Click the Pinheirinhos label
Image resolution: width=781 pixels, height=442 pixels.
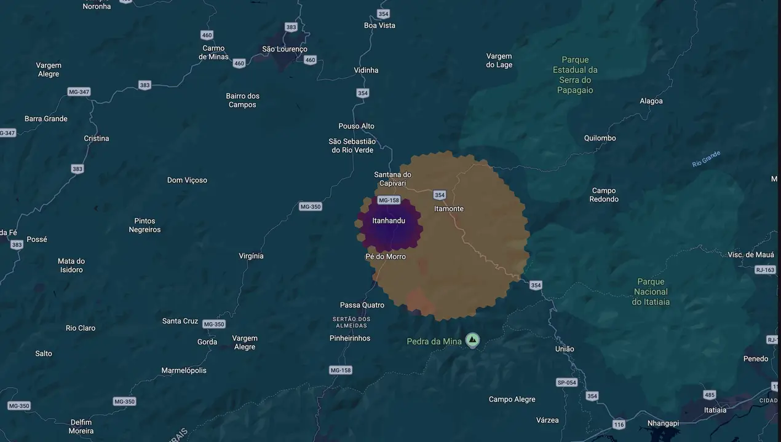click(x=350, y=338)
